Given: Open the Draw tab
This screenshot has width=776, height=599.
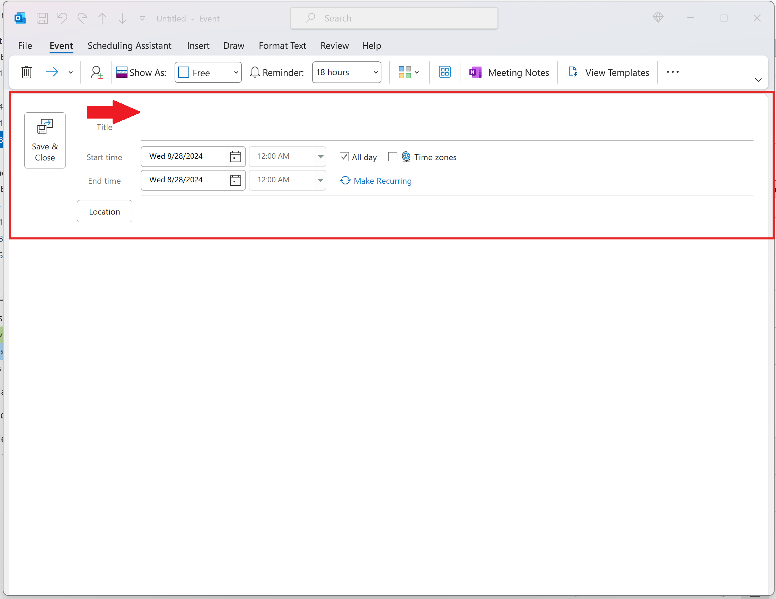Looking at the screenshot, I should (x=233, y=45).
